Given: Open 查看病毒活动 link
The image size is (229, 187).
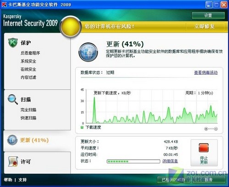Looking at the screenshot, I should coord(206,73).
